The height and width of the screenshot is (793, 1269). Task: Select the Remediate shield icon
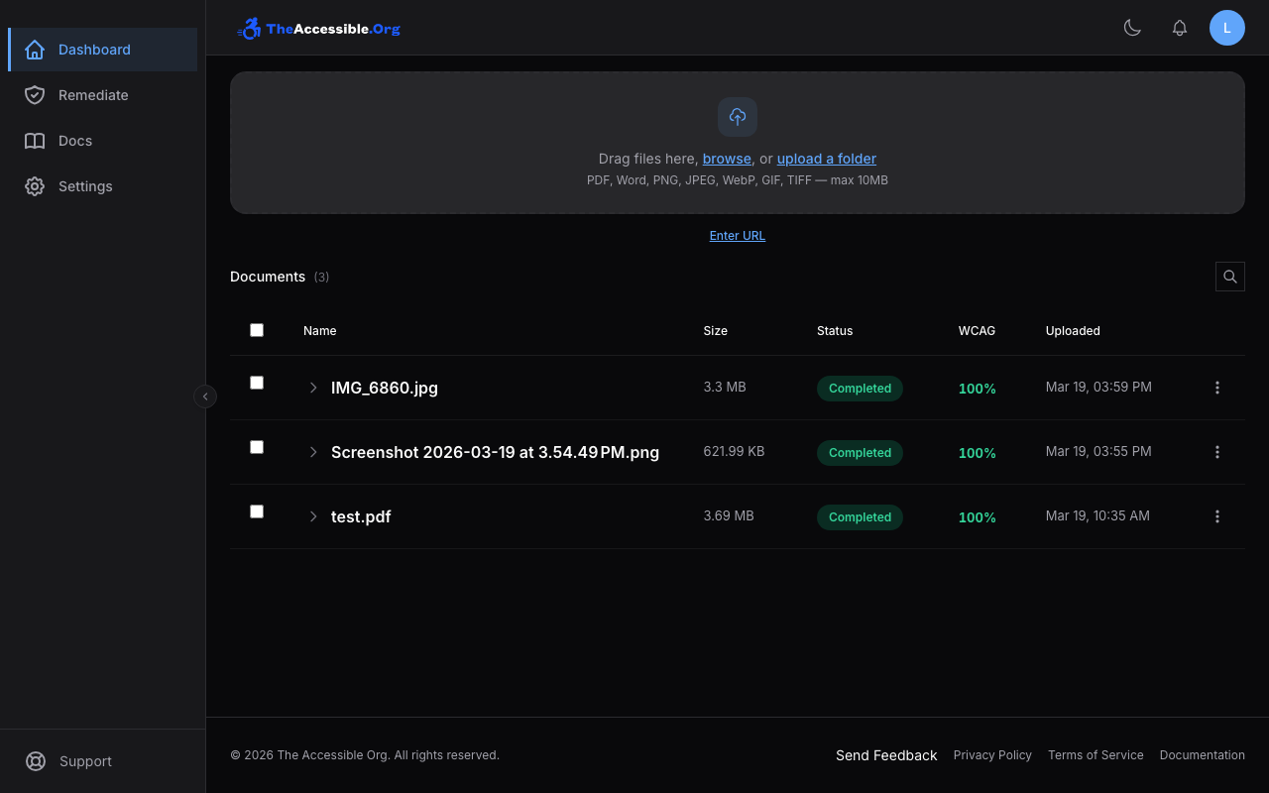[34, 95]
